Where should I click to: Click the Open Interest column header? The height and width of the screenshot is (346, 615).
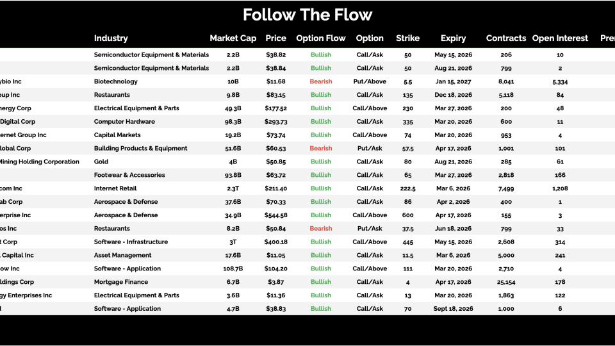tap(560, 38)
